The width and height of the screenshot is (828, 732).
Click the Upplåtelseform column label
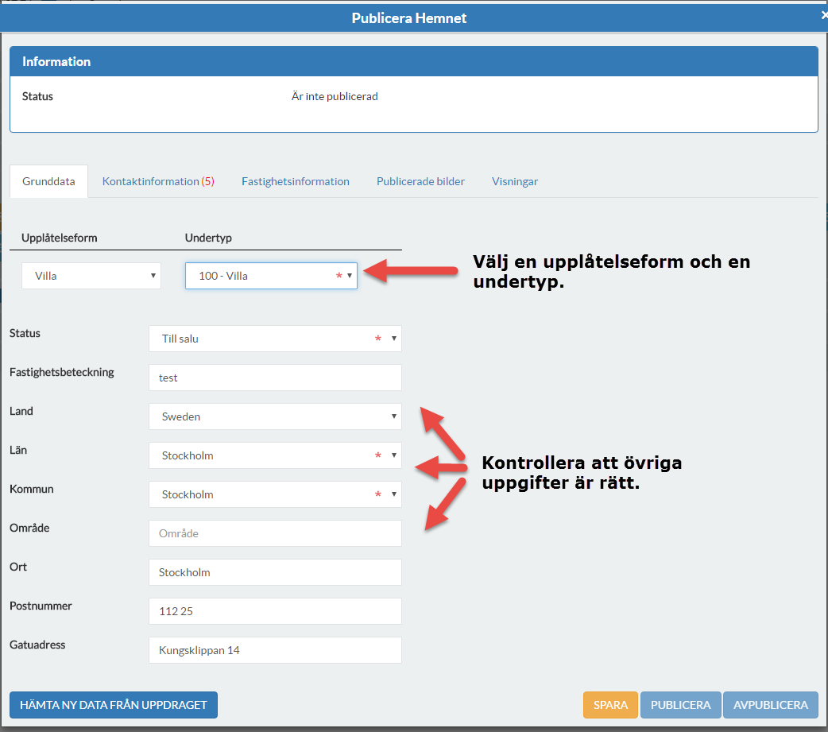point(59,238)
